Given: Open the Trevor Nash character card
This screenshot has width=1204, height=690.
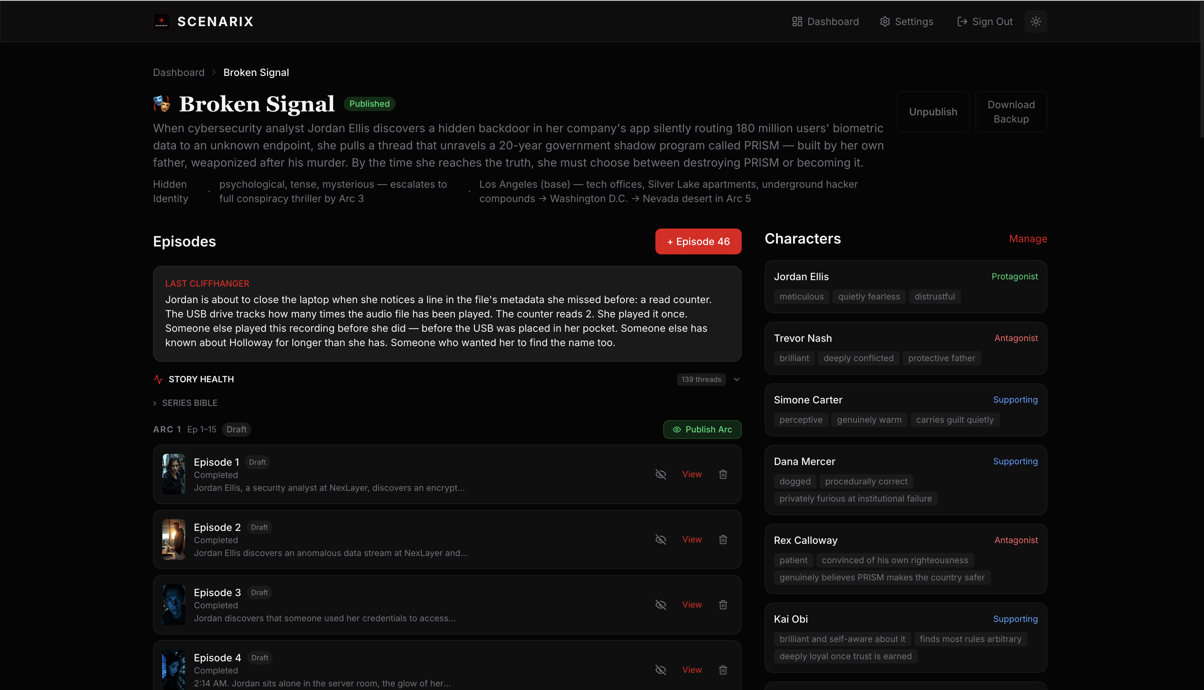Looking at the screenshot, I should (x=906, y=348).
